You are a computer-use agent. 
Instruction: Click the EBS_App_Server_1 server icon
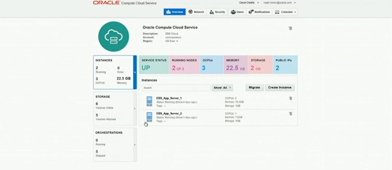click(x=149, y=101)
